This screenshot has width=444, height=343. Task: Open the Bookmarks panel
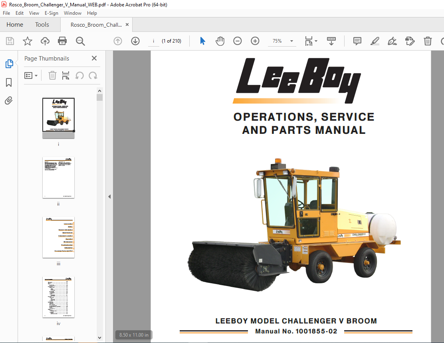pos(9,82)
